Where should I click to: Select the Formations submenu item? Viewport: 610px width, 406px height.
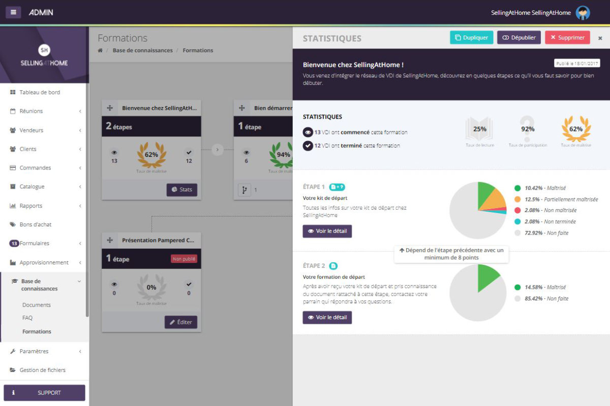[x=37, y=331]
